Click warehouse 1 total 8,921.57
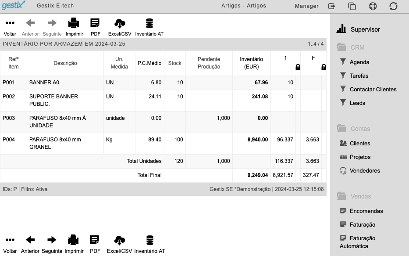409x256 pixels. pos(283,175)
